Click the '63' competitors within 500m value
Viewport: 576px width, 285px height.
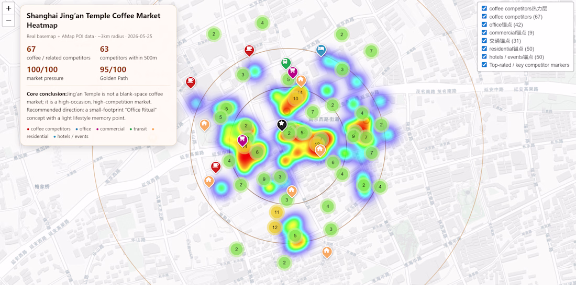(x=104, y=49)
